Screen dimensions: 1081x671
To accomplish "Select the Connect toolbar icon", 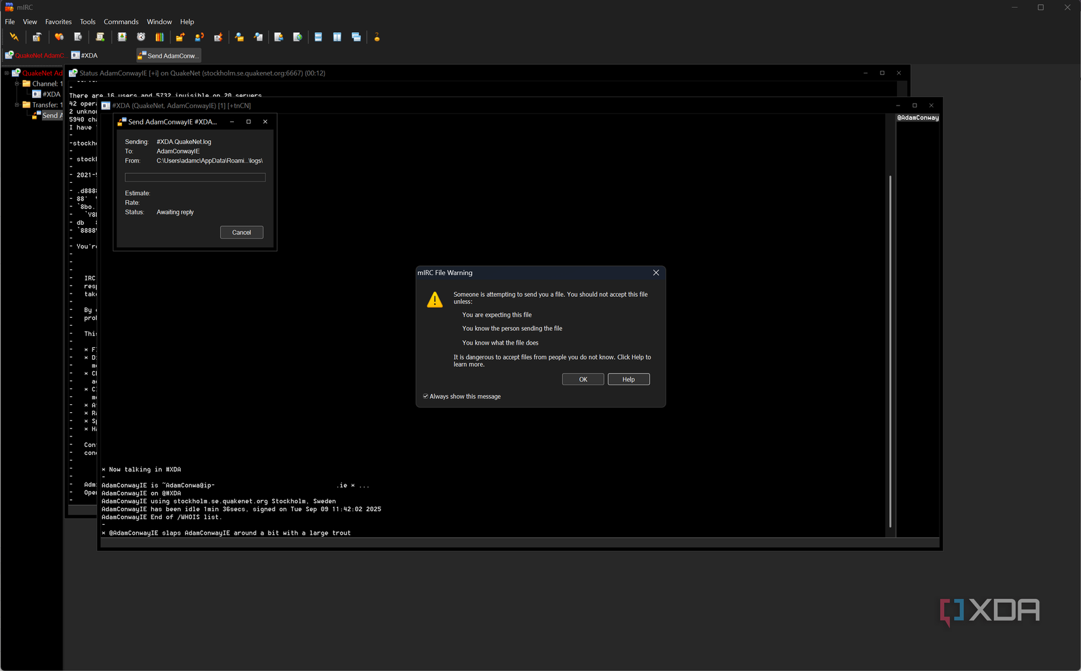I will click(x=14, y=37).
